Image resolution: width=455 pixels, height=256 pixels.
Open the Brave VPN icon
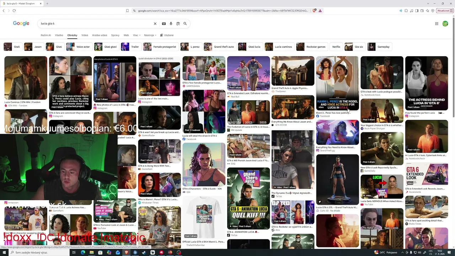point(433,11)
